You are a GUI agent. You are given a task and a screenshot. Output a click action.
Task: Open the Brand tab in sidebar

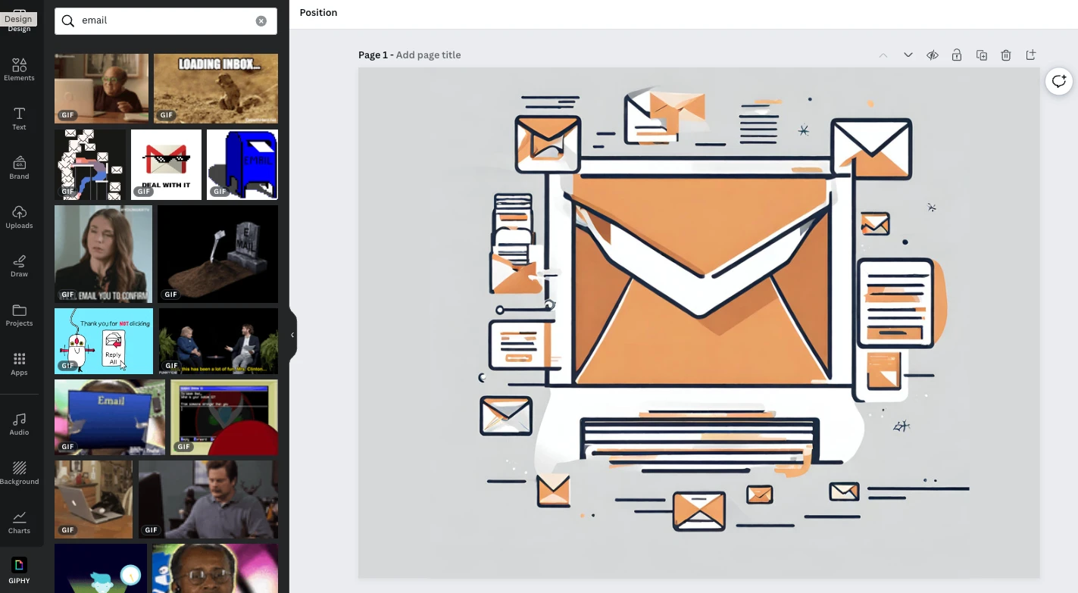pos(19,167)
